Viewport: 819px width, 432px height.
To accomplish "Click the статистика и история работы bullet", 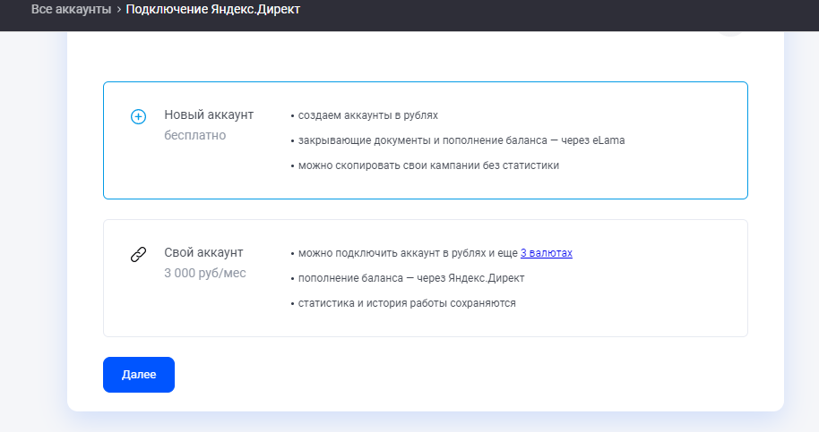I will (407, 303).
